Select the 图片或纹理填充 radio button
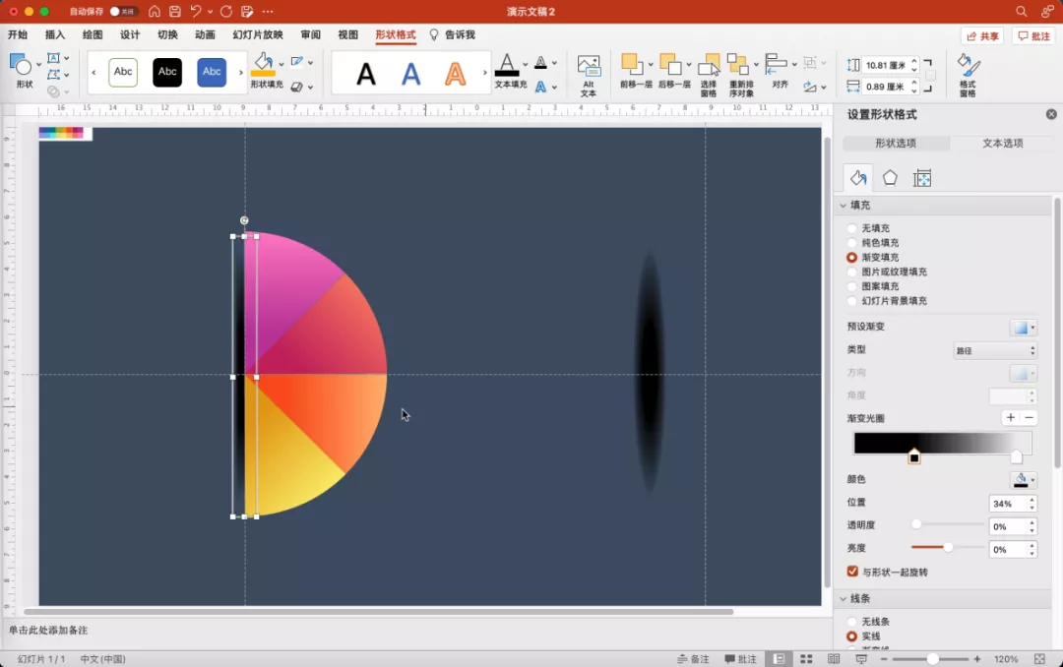Image resolution: width=1063 pixels, height=667 pixels. click(x=852, y=272)
